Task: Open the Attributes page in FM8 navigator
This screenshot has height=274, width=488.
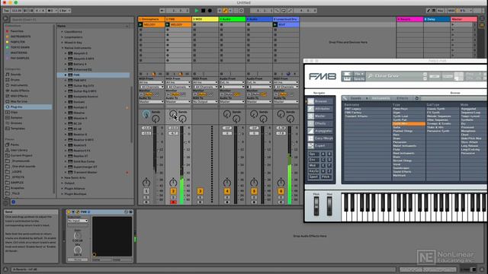Action: click(x=319, y=109)
